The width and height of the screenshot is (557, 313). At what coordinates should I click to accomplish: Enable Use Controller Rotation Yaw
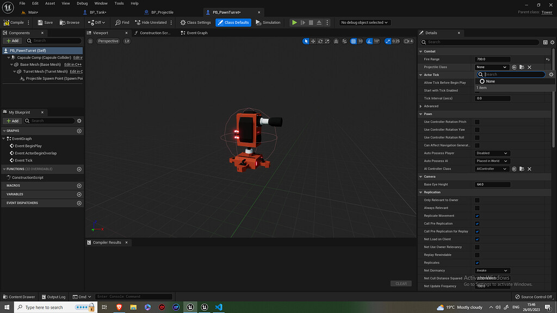click(x=477, y=129)
